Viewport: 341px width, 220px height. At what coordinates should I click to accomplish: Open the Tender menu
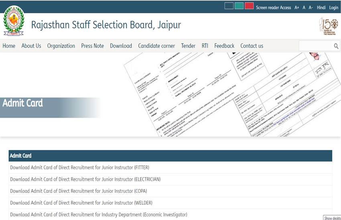point(188,46)
